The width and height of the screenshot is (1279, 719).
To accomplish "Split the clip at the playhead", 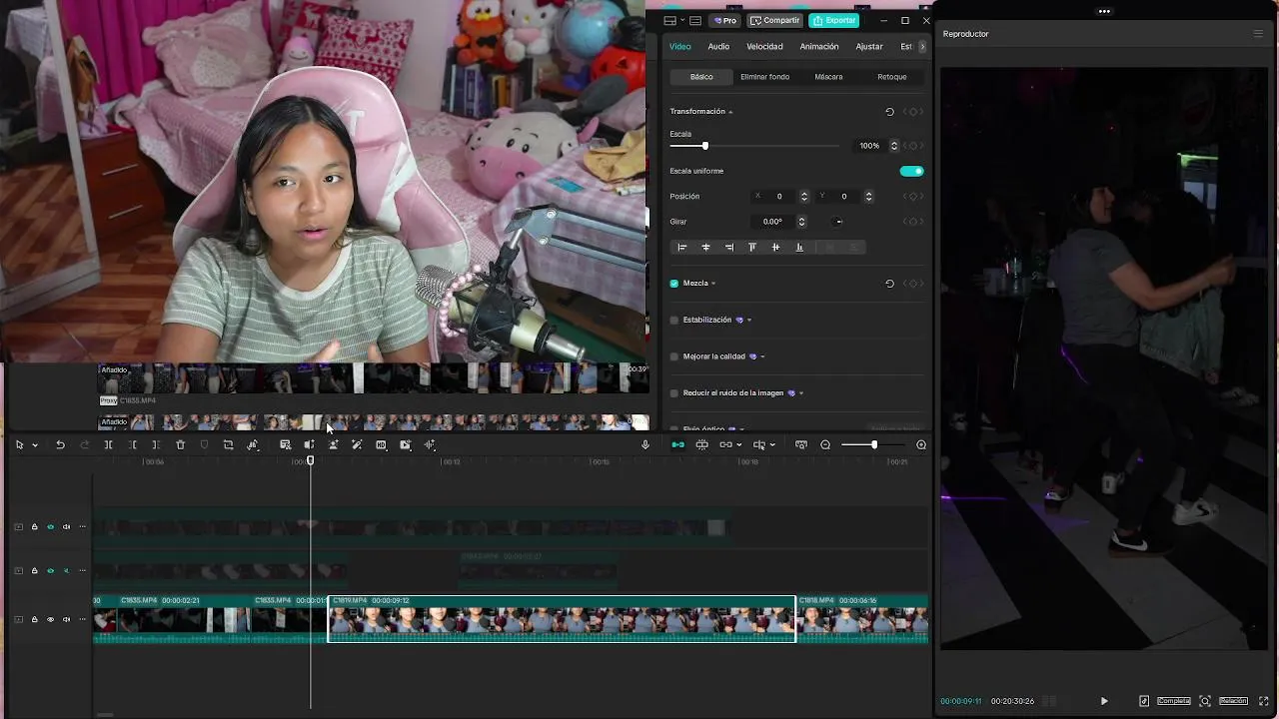I will 109,444.
